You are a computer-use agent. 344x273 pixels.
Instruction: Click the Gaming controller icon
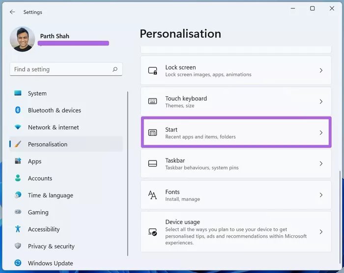pos(18,212)
